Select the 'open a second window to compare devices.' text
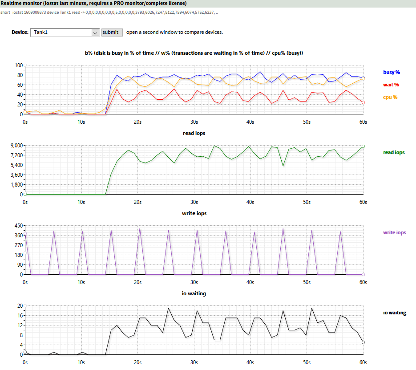 174,32
